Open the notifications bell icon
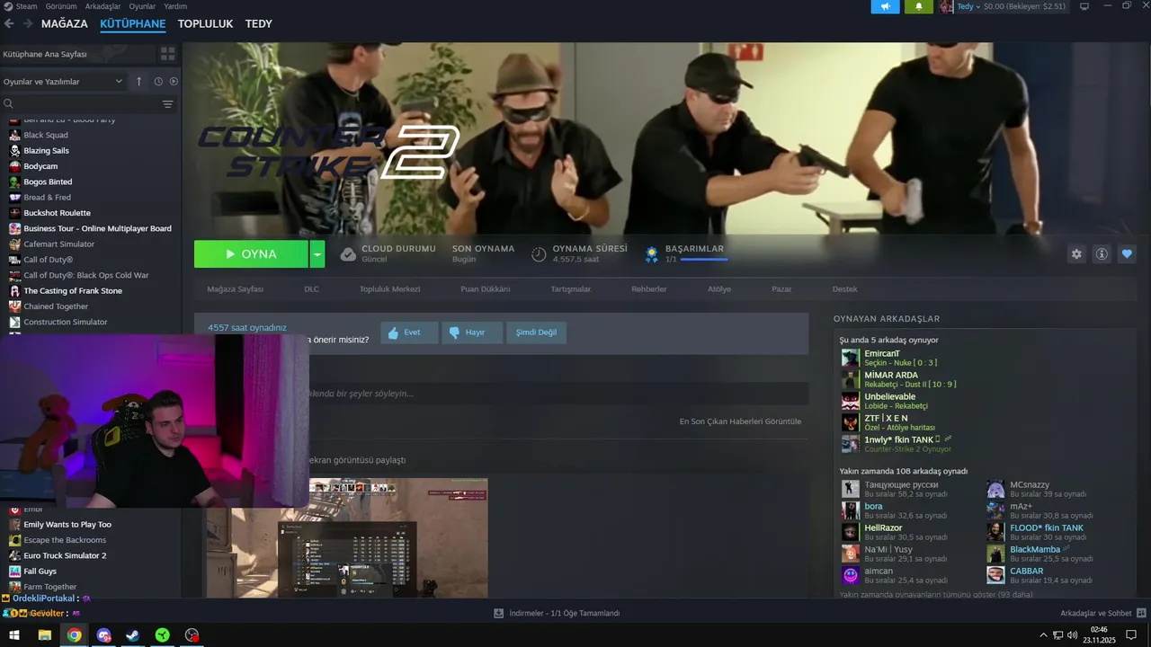 click(x=918, y=6)
